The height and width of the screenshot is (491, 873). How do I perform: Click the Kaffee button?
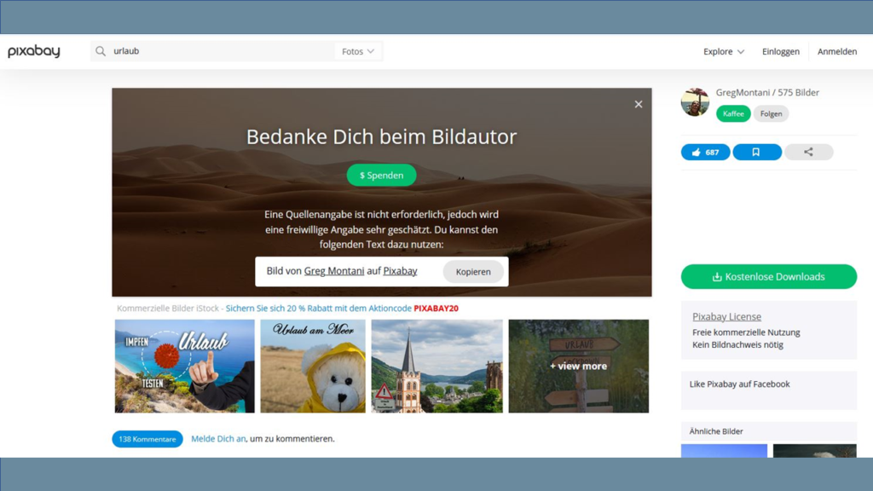tap(733, 113)
